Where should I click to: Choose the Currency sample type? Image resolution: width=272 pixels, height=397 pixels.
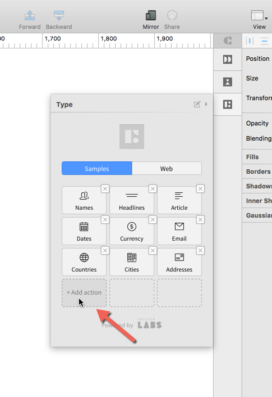pos(132,231)
